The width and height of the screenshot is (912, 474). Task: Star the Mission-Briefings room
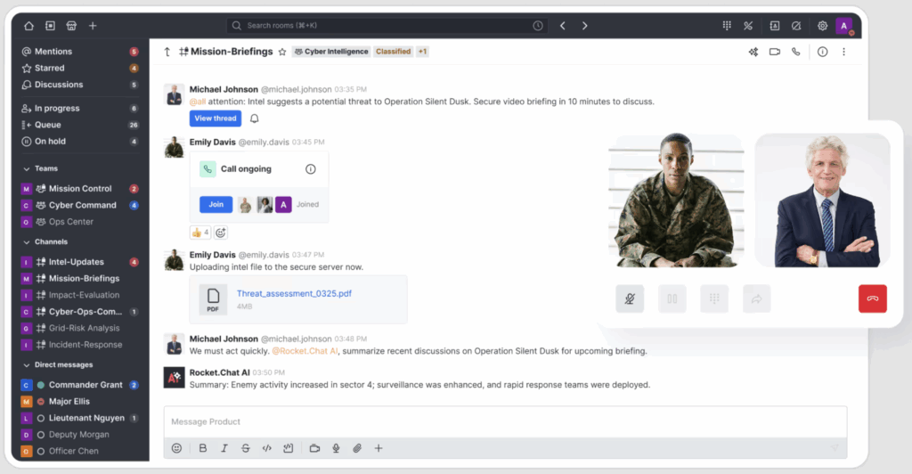tap(282, 52)
